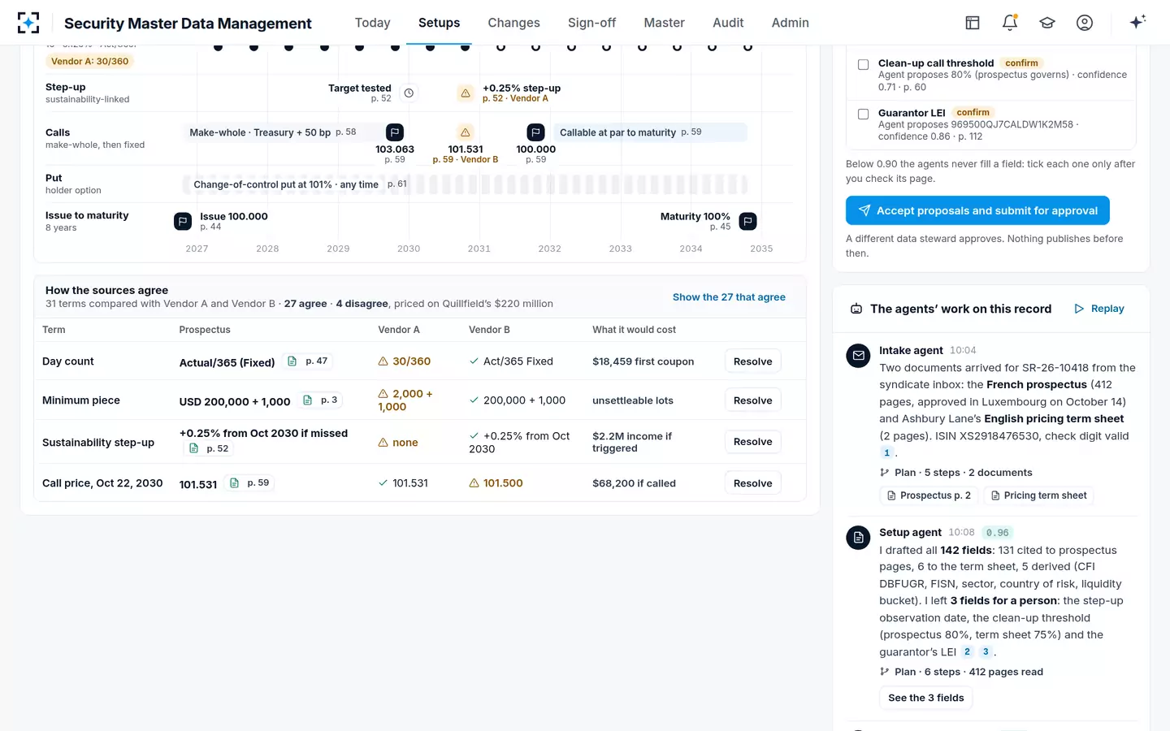Resolve the Minimum piece disagreement
The height and width of the screenshot is (731, 1170).
(752, 400)
